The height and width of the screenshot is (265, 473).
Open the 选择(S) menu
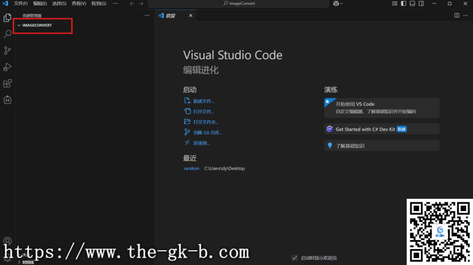(59, 4)
